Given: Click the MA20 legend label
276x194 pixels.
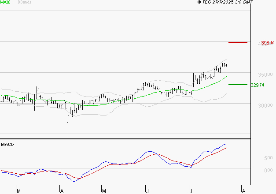Looking at the screenshot, I should pyautogui.click(x=5, y=2).
